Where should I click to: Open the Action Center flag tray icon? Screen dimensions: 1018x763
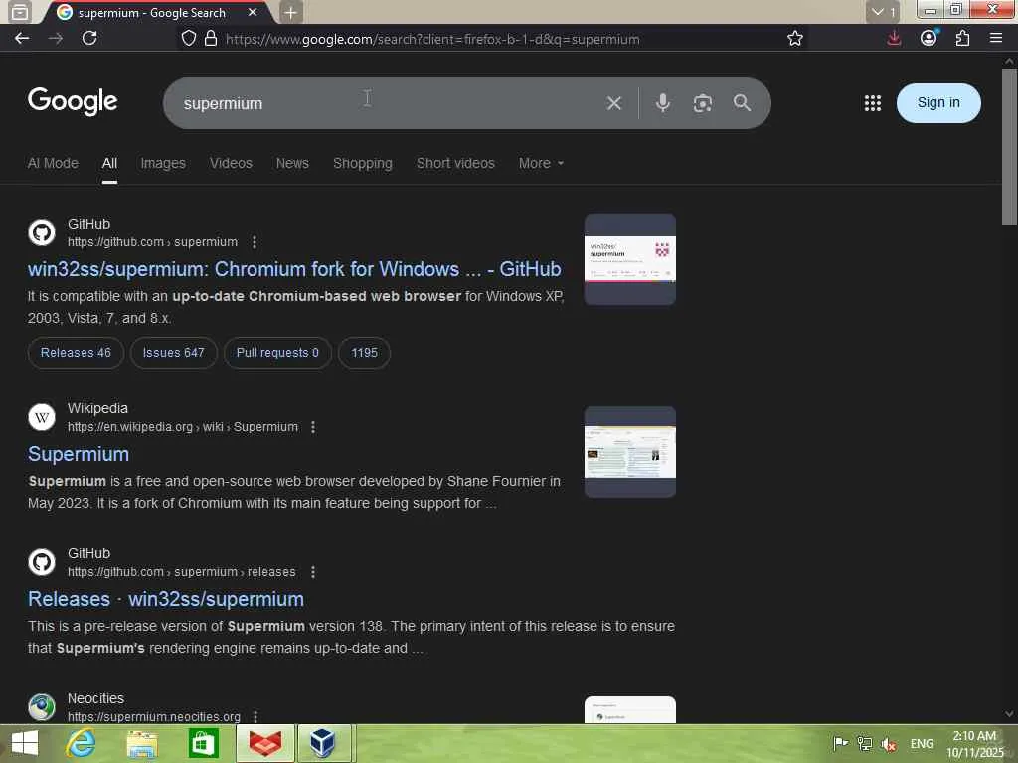(x=840, y=744)
